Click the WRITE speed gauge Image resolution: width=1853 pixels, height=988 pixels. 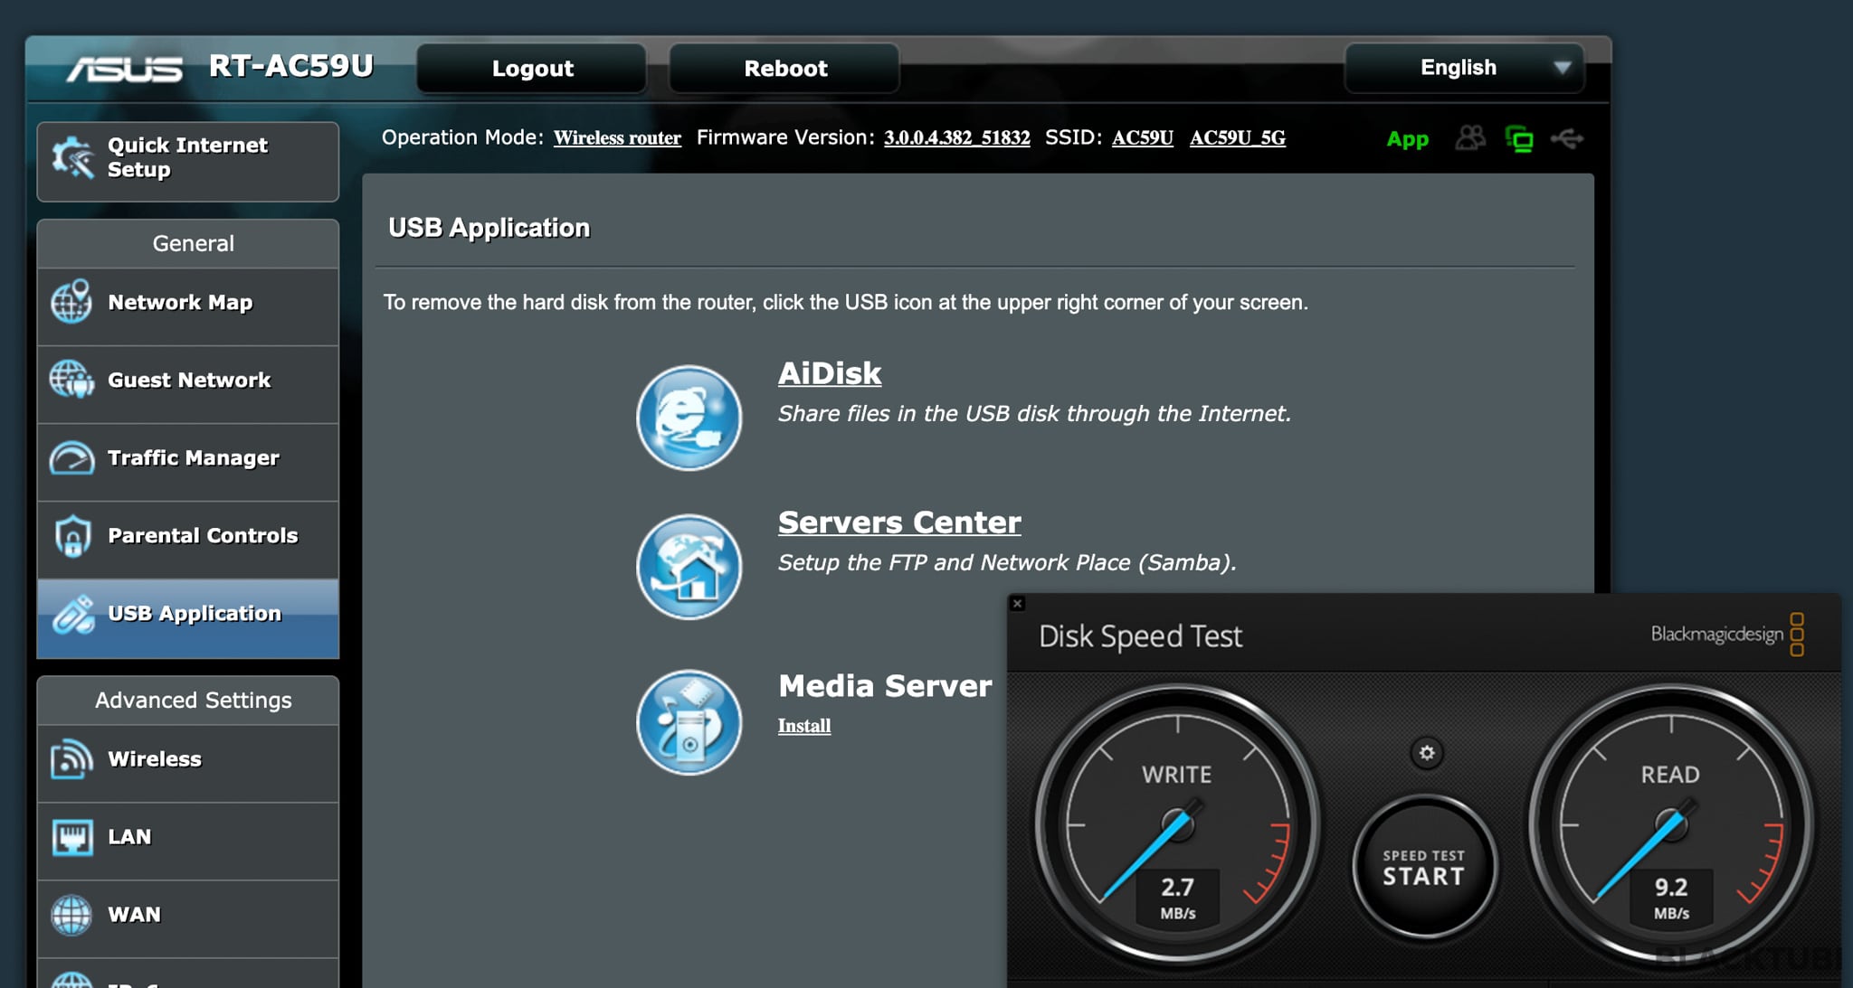tap(1177, 824)
